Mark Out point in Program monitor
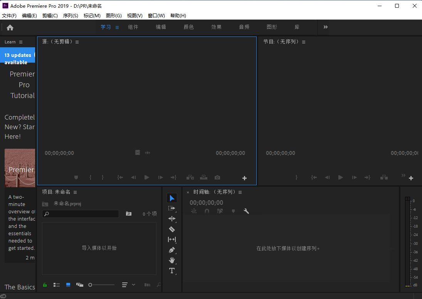The height and width of the screenshot is (299, 422). [x=296, y=178]
